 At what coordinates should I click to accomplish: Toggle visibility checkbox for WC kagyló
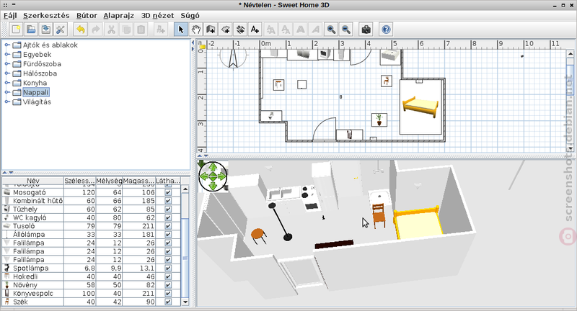click(x=168, y=217)
